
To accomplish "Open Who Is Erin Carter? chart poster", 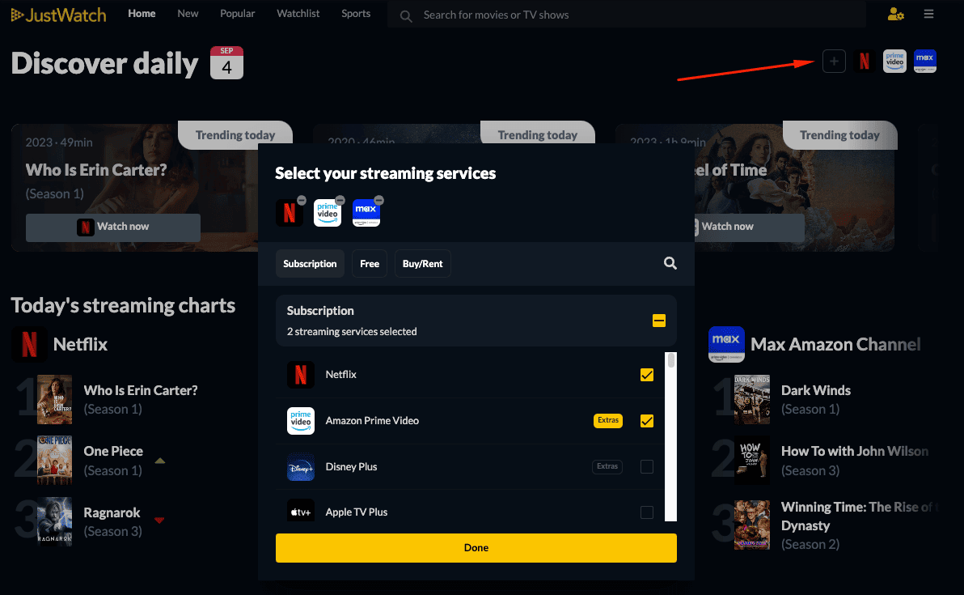I will (x=54, y=399).
